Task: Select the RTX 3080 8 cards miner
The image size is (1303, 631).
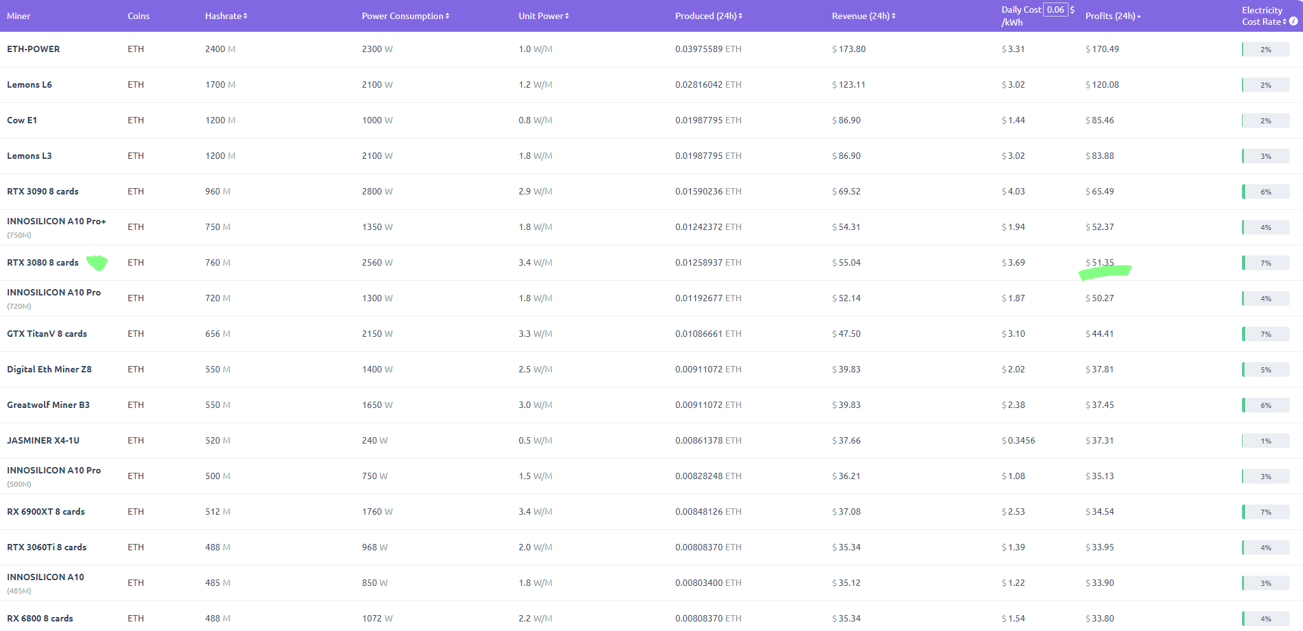Action: 43,262
